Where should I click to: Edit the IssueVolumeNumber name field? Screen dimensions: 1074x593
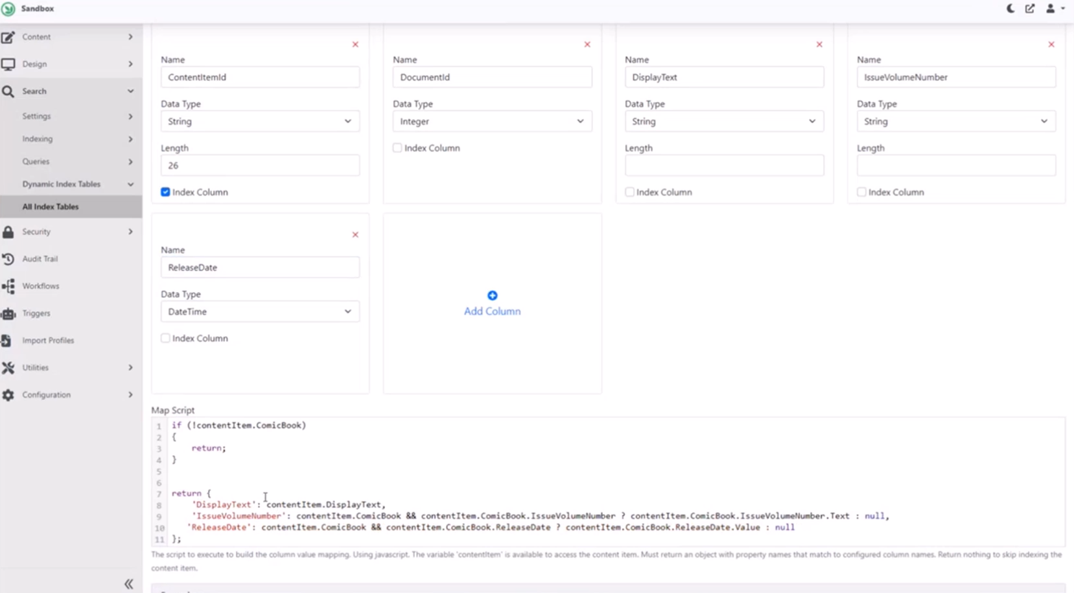coord(956,77)
